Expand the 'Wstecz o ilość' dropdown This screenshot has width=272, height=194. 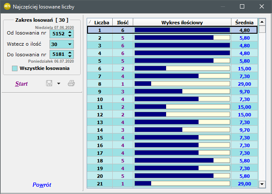[70, 44]
